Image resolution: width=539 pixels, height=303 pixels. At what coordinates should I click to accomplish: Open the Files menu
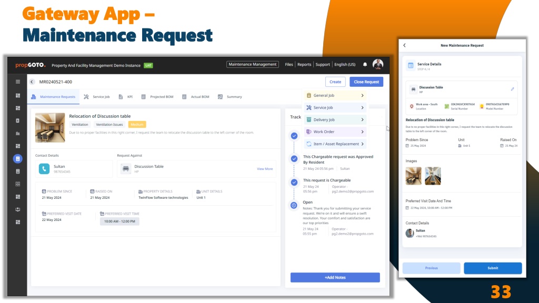click(x=289, y=65)
